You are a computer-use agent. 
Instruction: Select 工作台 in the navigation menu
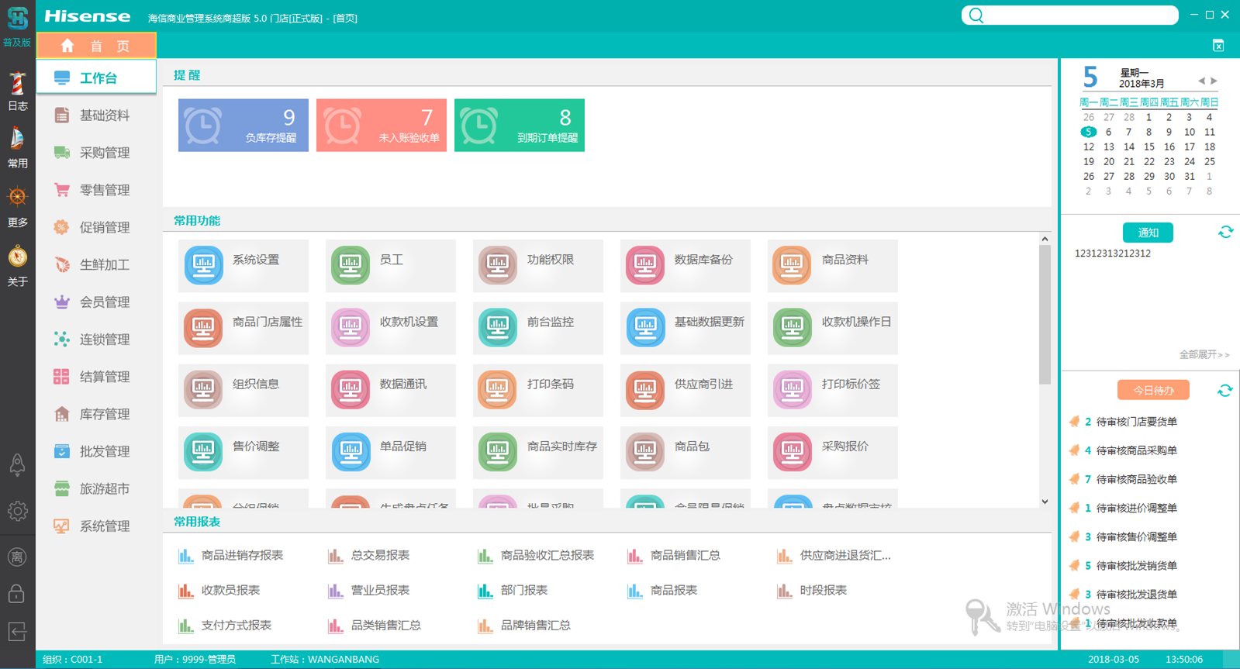(97, 78)
